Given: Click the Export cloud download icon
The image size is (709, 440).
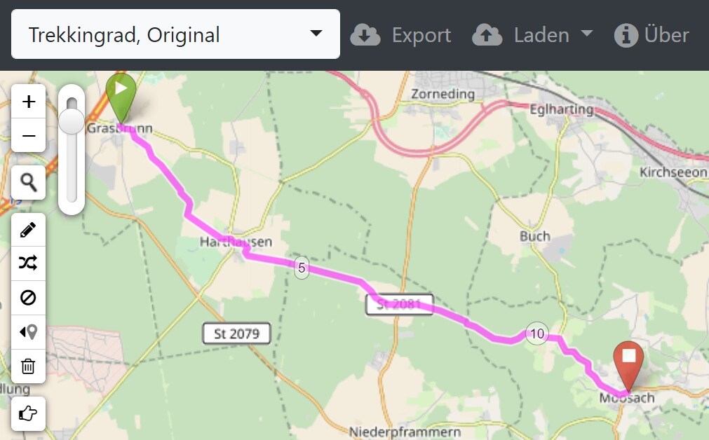Looking at the screenshot, I should (x=365, y=35).
